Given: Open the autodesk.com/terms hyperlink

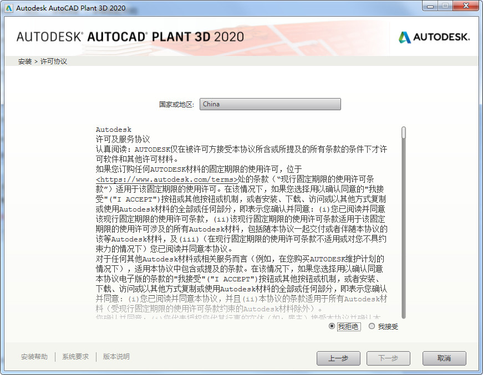Looking at the screenshot, I should (x=167, y=179).
